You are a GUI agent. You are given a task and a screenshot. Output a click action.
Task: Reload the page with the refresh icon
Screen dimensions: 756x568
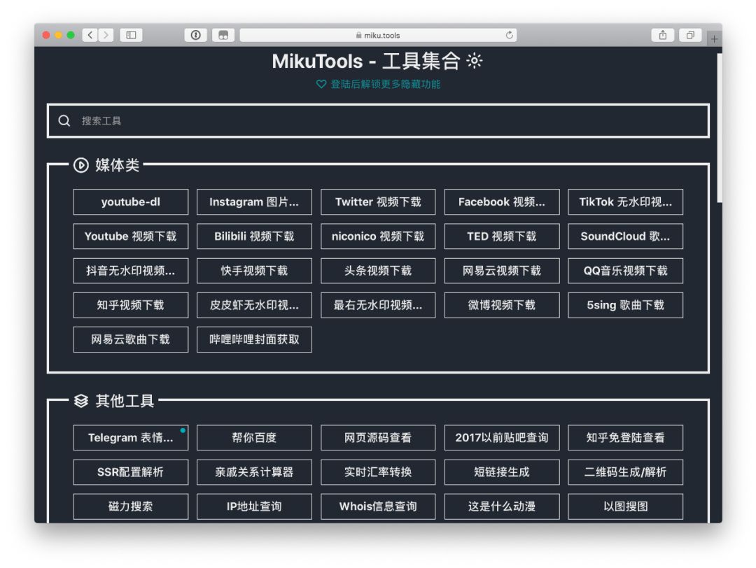(511, 35)
